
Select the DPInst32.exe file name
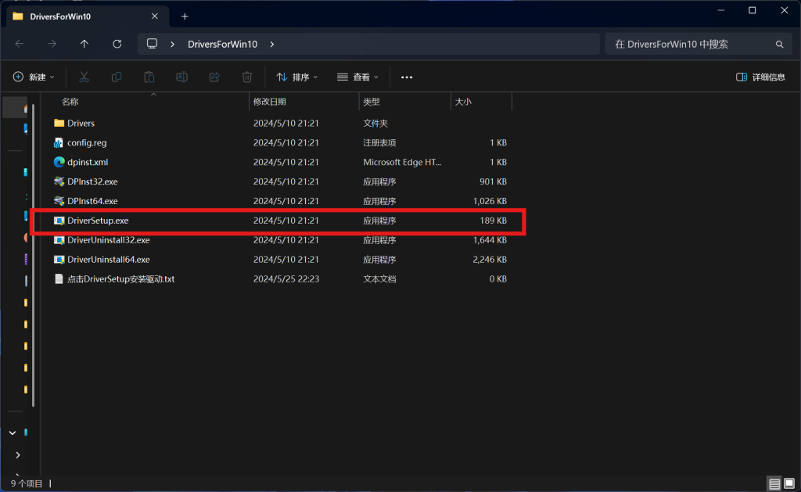(92, 181)
